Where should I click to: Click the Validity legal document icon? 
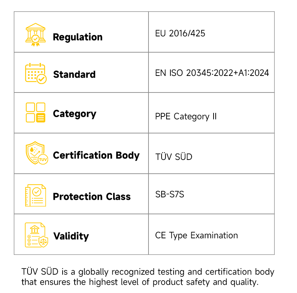[x=36, y=235]
